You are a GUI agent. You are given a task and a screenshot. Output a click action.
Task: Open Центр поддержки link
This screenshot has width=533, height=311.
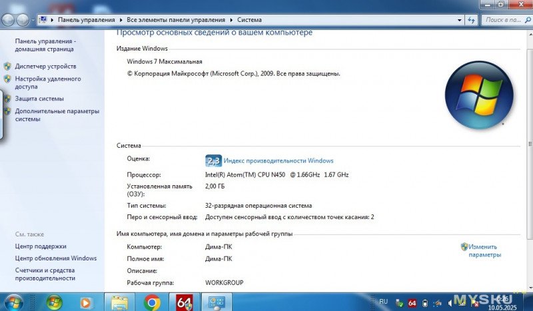coord(41,246)
